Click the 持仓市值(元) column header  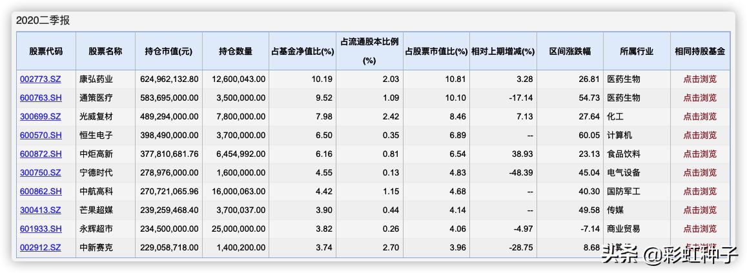point(169,51)
